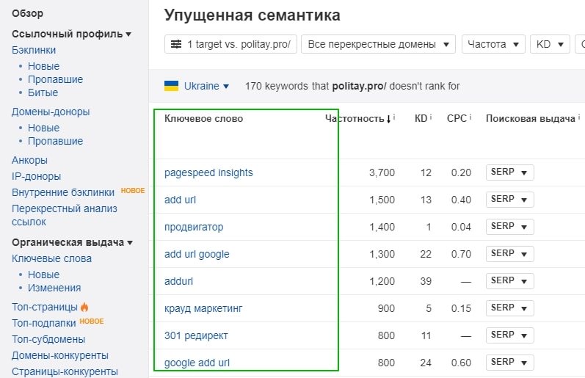Open Пропавшие under Домены-доноры

pyautogui.click(x=55, y=141)
